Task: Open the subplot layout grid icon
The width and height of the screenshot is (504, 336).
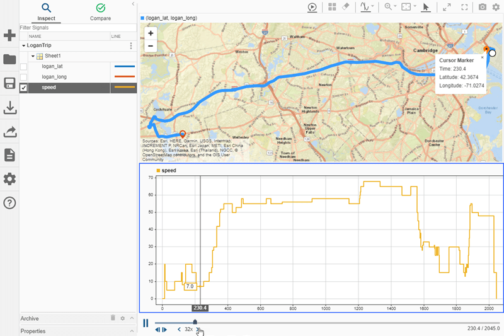Action: (x=332, y=7)
